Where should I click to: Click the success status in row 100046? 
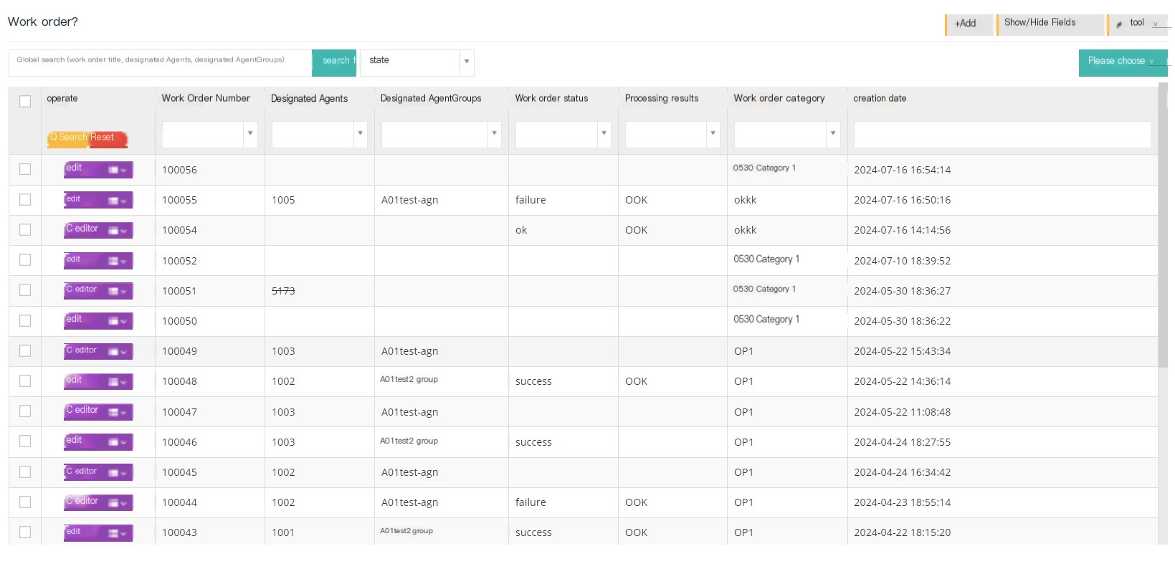(x=533, y=442)
